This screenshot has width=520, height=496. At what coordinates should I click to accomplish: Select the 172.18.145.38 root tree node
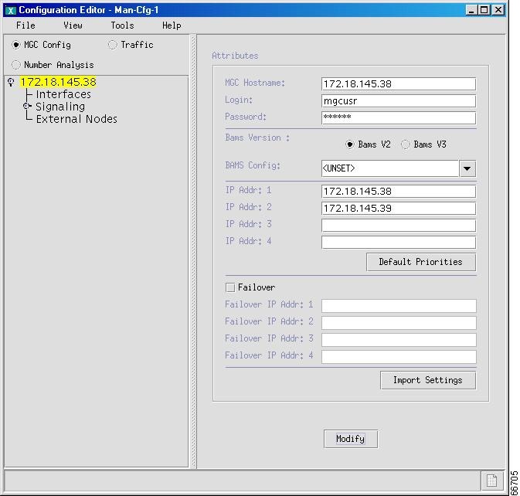(x=59, y=82)
